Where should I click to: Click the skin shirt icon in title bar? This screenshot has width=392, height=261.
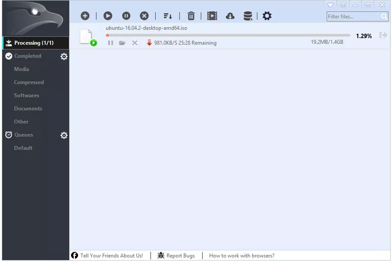[x=330, y=5]
